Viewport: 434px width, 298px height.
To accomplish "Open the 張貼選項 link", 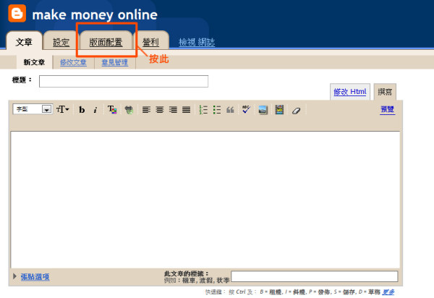I will coord(35,277).
